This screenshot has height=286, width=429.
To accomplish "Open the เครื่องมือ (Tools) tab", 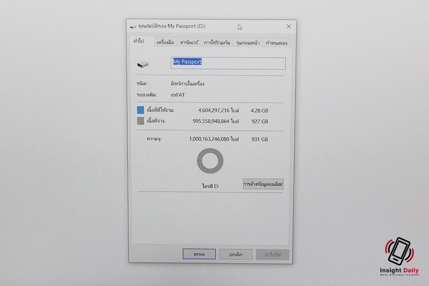I will pyautogui.click(x=165, y=42).
